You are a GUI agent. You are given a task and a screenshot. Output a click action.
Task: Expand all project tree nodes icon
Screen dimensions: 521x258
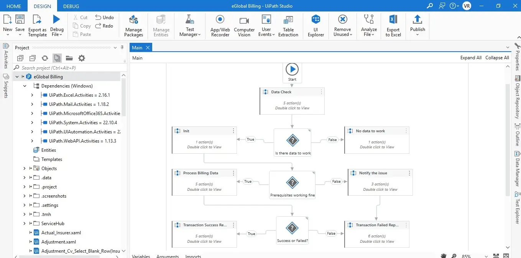click(x=20, y=58)
